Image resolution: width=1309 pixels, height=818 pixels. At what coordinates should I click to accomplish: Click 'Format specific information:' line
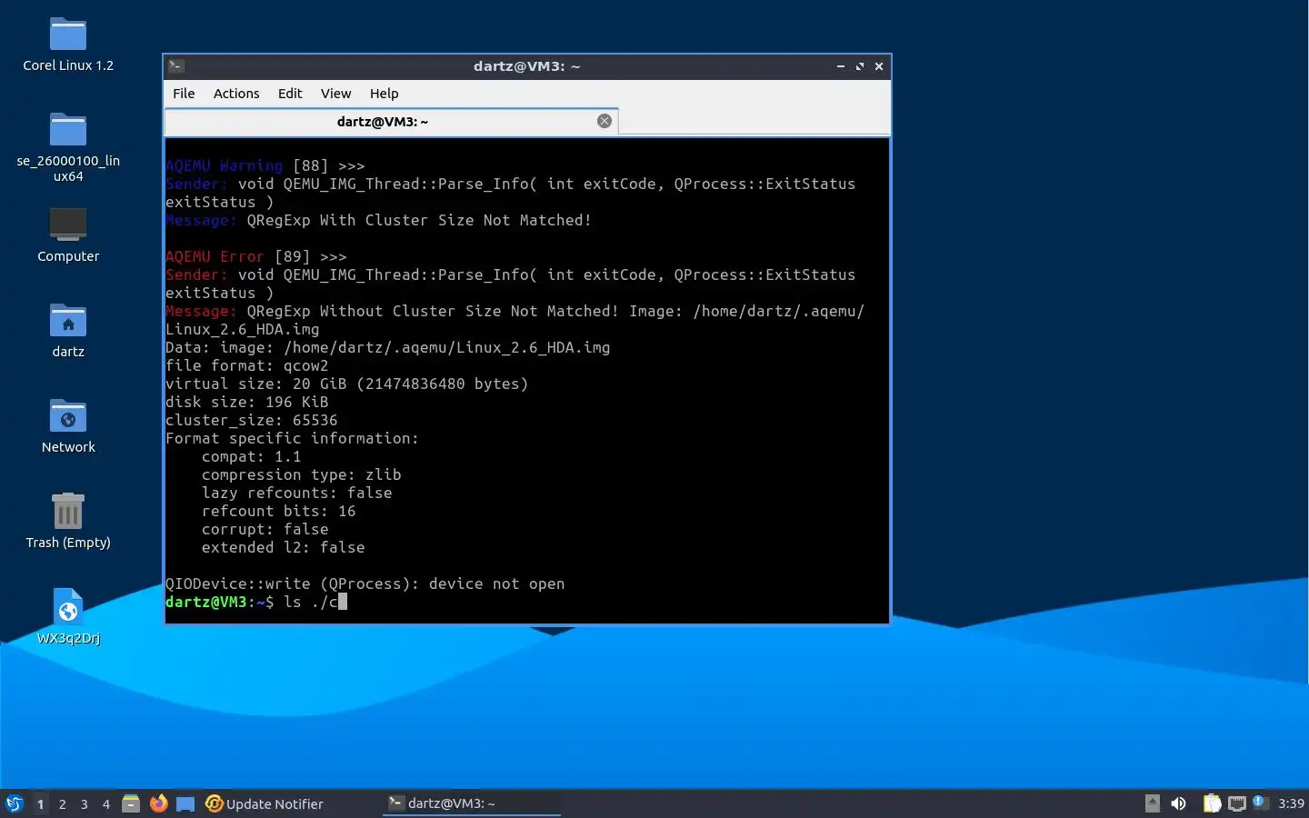(x=293, y=438)
